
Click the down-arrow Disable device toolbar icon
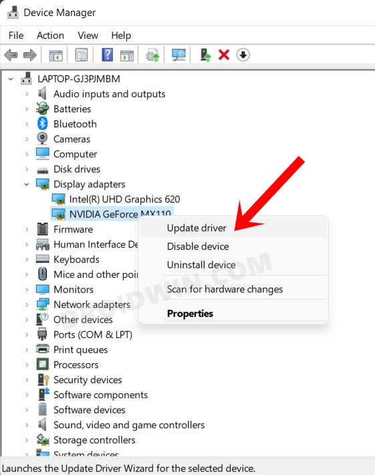(x=243, y=55)
